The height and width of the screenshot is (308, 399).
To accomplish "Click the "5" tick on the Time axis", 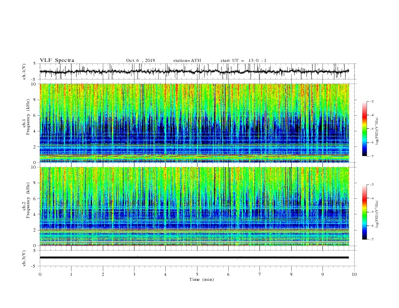I will click(197, 274).
